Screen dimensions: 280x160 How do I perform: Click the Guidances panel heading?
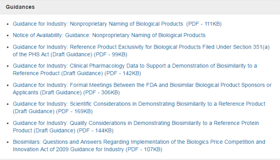point(20,7)
